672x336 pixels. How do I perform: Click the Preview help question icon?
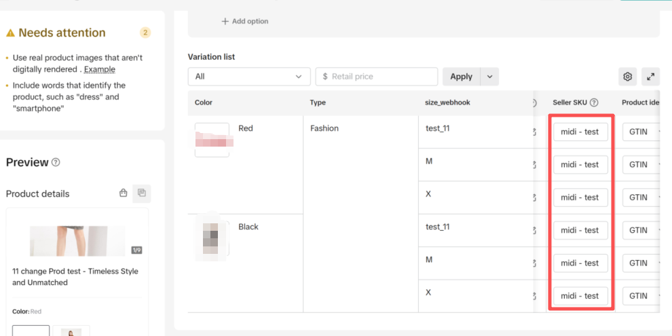click(56, 162)
